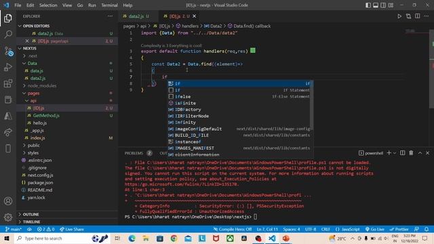Open GetMethod.js in file explorer
The width and height of the screenshot is (434, 244).
click(46, 116)
